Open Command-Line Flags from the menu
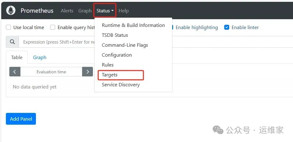293x142 pixels. coord(125,45)
